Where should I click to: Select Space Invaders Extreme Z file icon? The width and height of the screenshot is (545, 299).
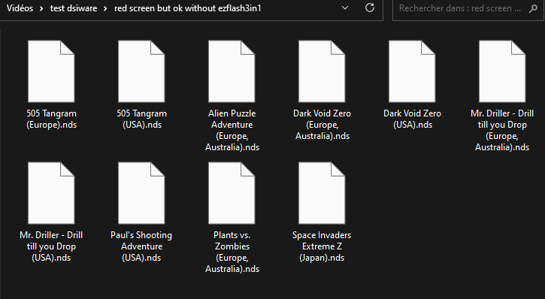coord(322,193)
